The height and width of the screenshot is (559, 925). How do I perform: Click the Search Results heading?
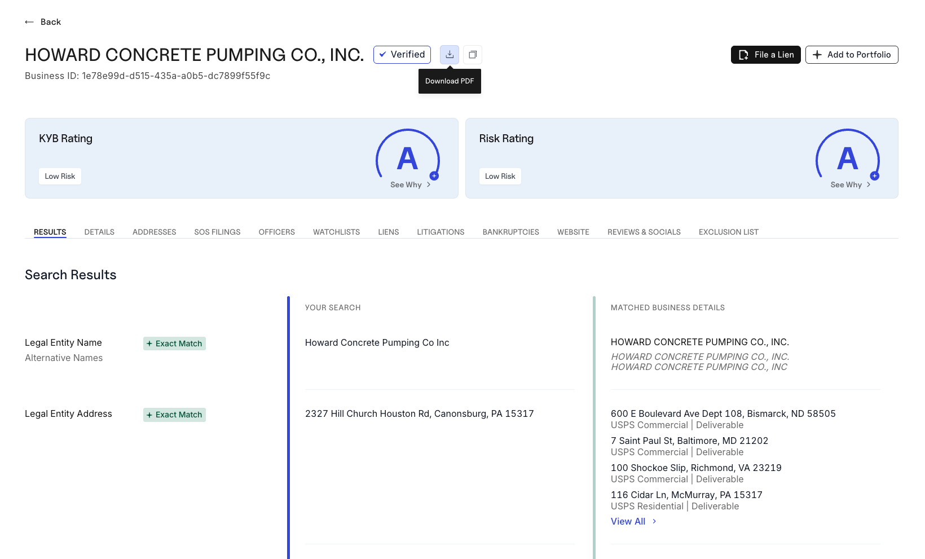pyautogui.click(x=71, y=275)
